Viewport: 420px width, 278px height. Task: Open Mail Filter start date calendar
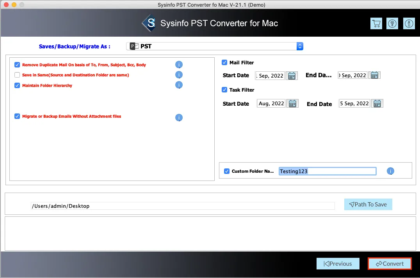[292, 76]
